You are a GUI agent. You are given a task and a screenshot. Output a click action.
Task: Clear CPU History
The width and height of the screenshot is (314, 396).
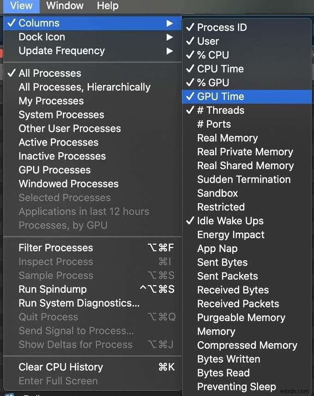(x=60, y=367)
